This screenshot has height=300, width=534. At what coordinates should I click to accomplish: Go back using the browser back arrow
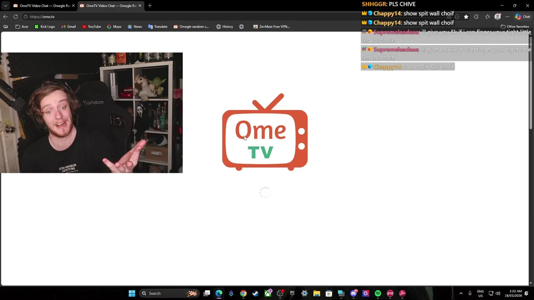tap(5, 17)
